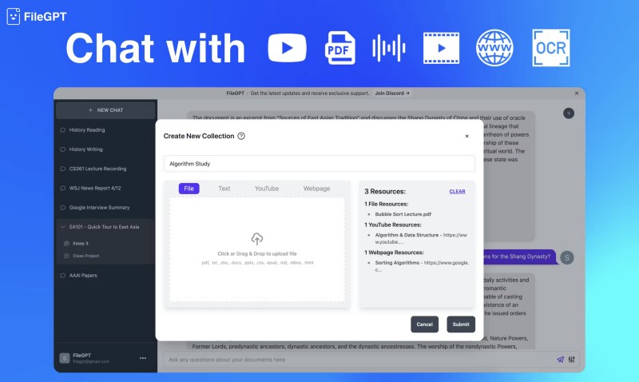Click the Cancel button
The image size is (639, 382).
tap(425, 324)
